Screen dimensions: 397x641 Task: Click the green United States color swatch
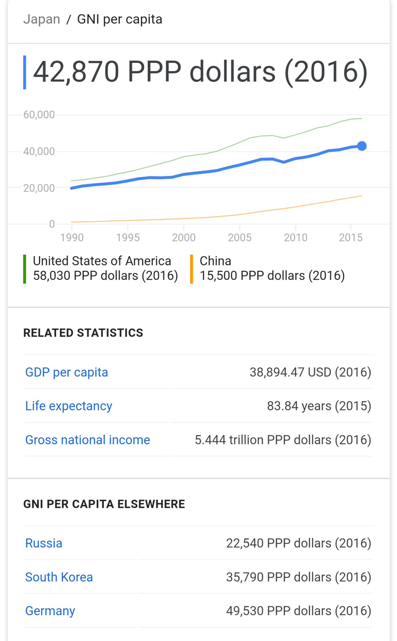[x=25, y=269]
